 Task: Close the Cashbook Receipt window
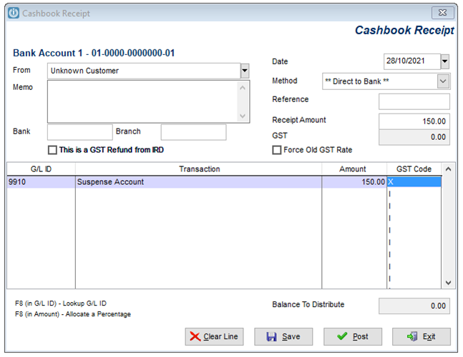point(442,13)
